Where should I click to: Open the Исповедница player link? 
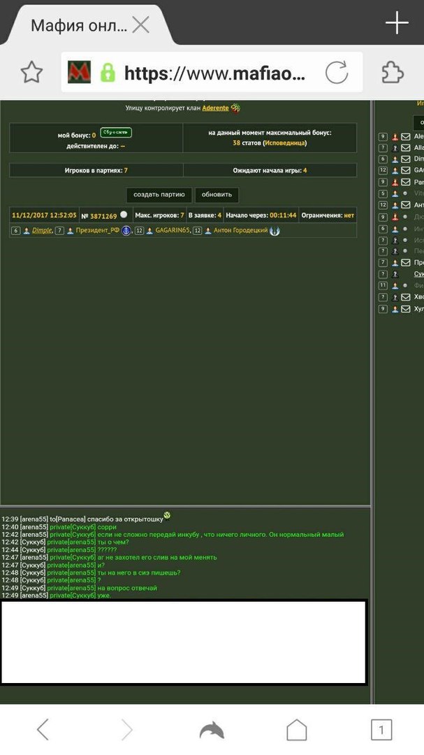pyautogui.click(x=284, y=143)
